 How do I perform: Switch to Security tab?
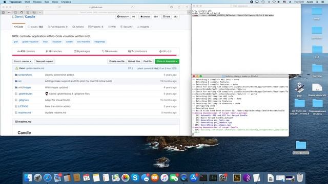[x=127, y=27]
